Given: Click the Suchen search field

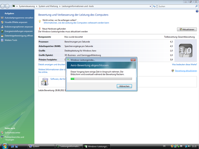Looking at the screenshot, I should [176, 6].
